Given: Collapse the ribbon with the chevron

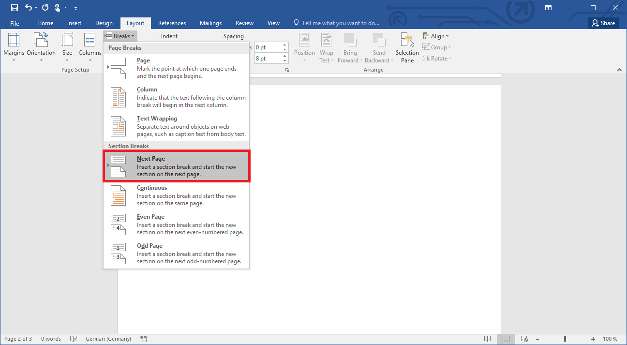Looking at the screenshot, I should click(620, 70).
